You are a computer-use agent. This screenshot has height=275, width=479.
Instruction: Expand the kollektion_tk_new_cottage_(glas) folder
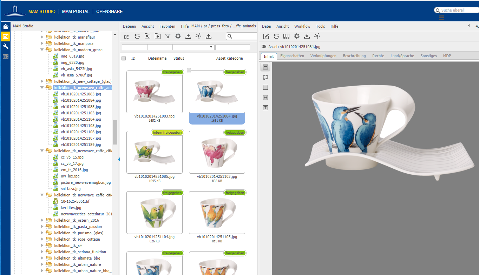(x=42, y=81)
